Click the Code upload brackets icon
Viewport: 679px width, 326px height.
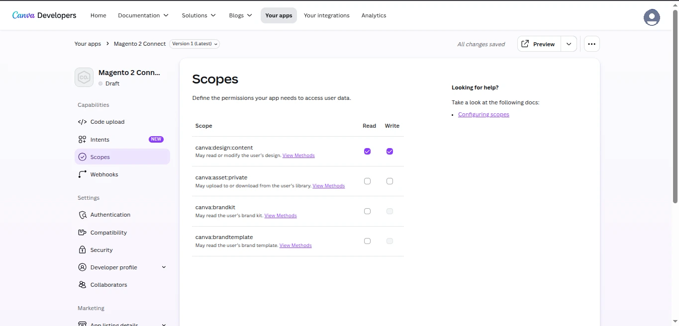pos(82,122)
